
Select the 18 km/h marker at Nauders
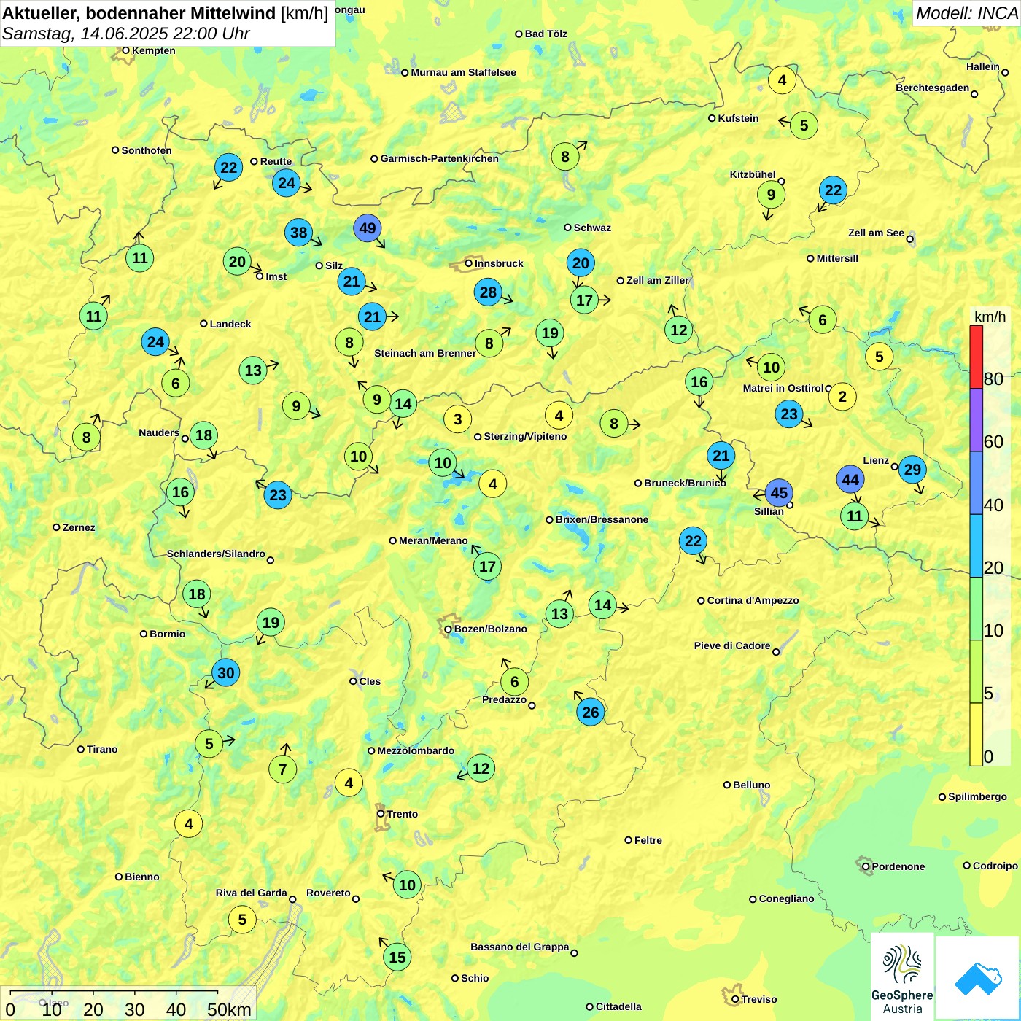tap(203, 435)
